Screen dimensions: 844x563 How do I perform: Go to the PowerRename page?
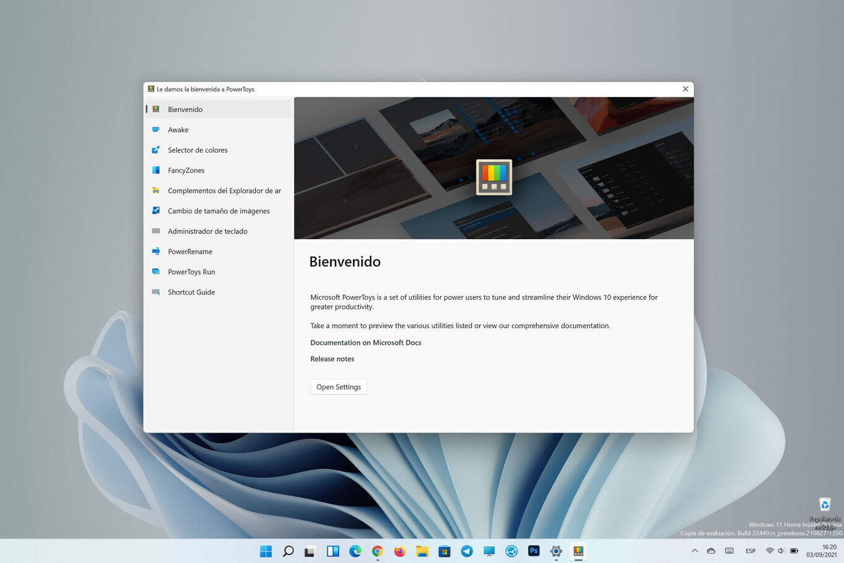[x=218, y=252]
